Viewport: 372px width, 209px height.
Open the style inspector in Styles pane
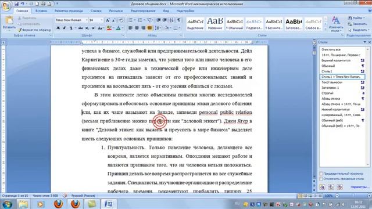(x=331, y=187)
